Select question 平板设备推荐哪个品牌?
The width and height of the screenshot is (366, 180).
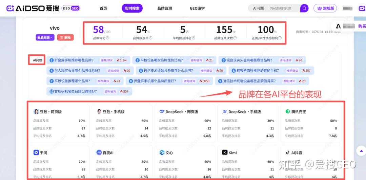85,81
